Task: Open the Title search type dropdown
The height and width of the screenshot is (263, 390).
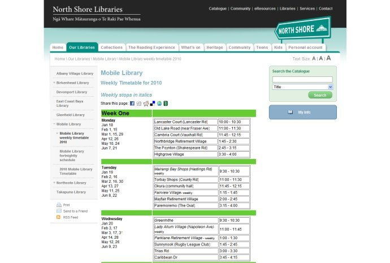Action: pyautogui.click(x=302, y=87)
